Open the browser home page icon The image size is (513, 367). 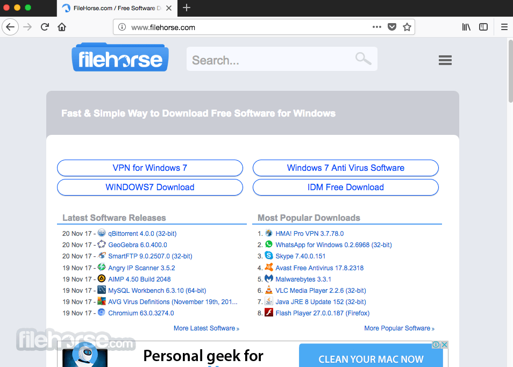click(62, 27)
